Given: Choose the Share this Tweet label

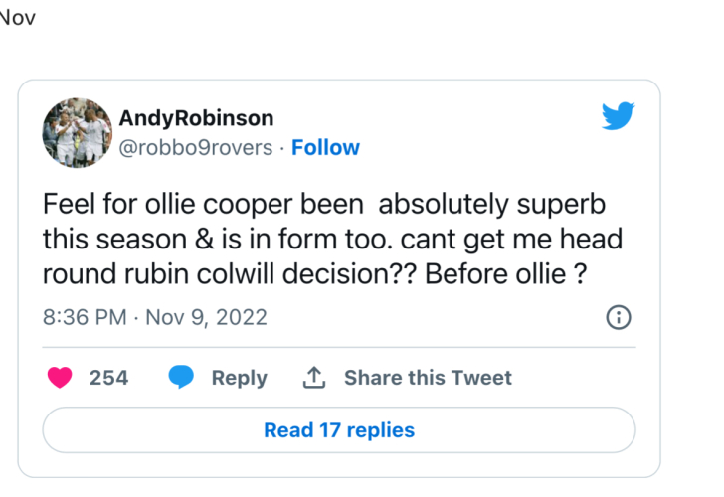Looking at the screenshot, I should 428,378.
